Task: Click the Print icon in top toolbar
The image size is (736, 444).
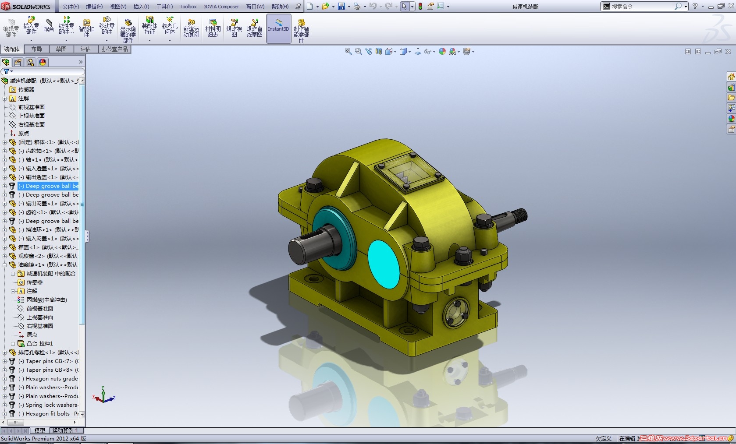Action: coord(357,6)
